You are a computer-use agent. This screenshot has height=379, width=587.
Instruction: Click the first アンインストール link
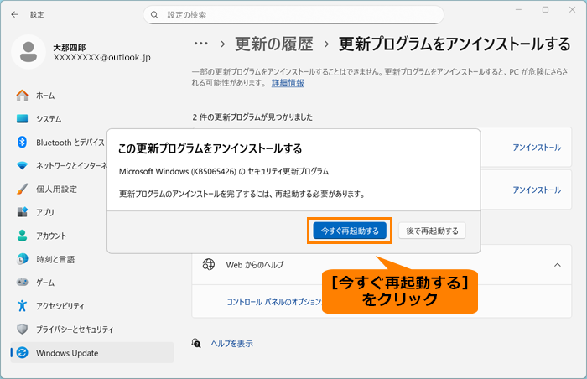pos(537,148)
